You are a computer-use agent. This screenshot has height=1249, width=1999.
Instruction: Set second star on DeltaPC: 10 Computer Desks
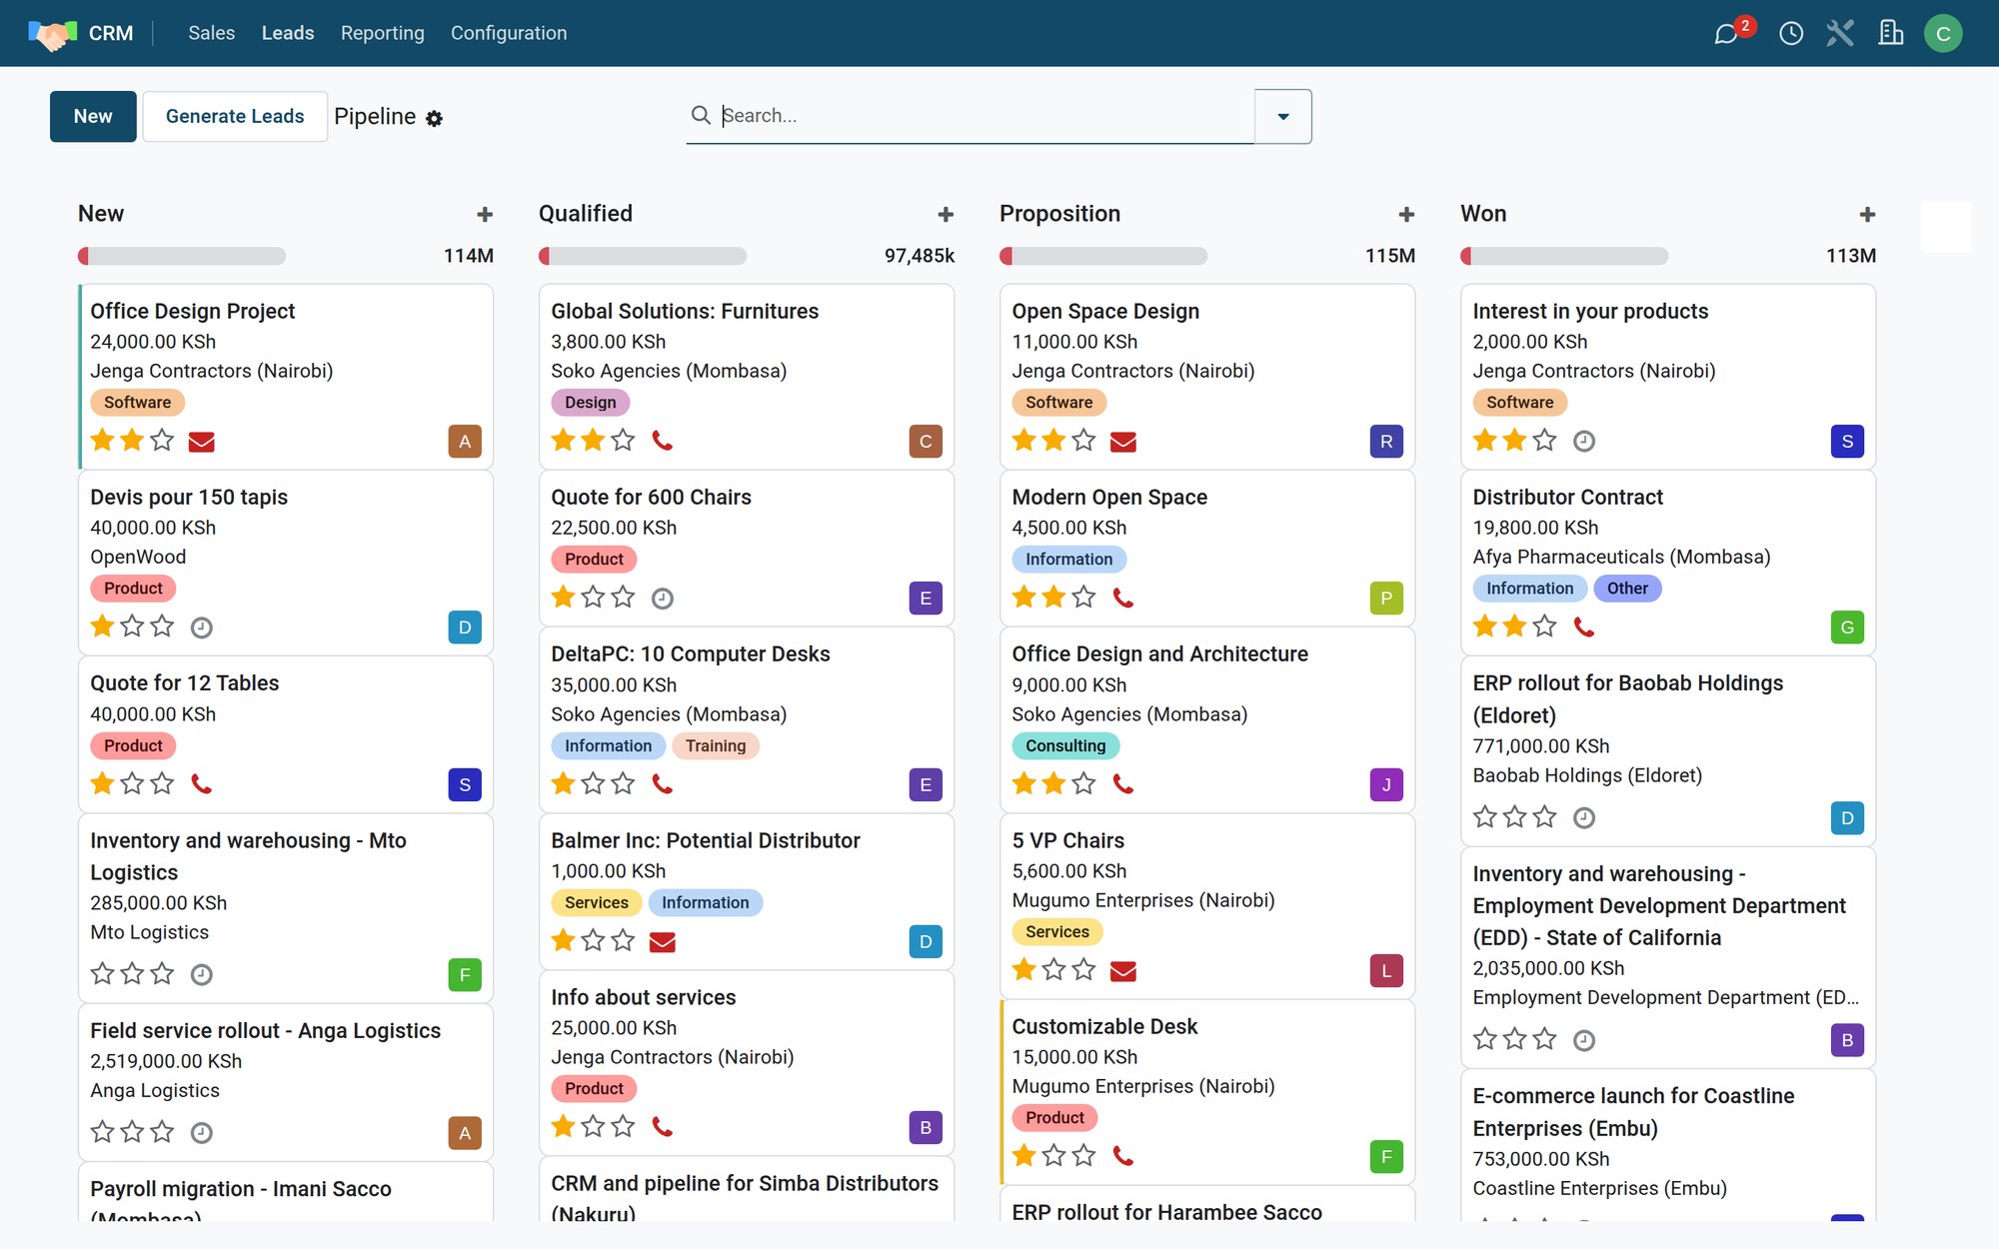coord(593,782)
